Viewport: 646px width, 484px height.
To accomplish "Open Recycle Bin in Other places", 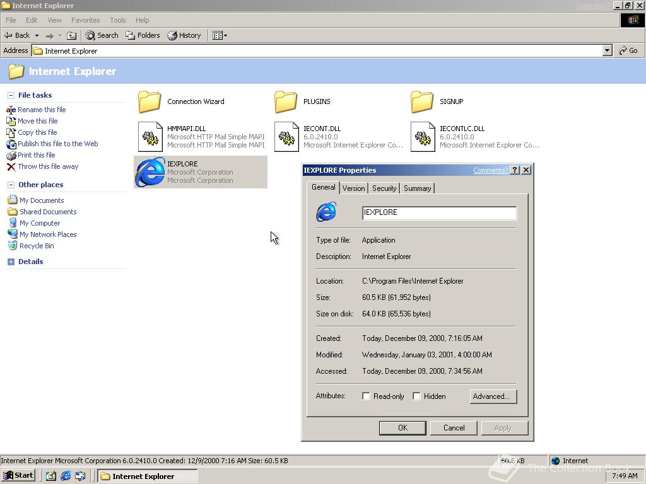I will 37,246.
